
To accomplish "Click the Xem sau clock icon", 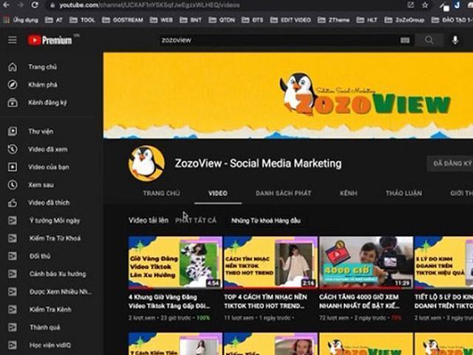I will tap(13, 184).
